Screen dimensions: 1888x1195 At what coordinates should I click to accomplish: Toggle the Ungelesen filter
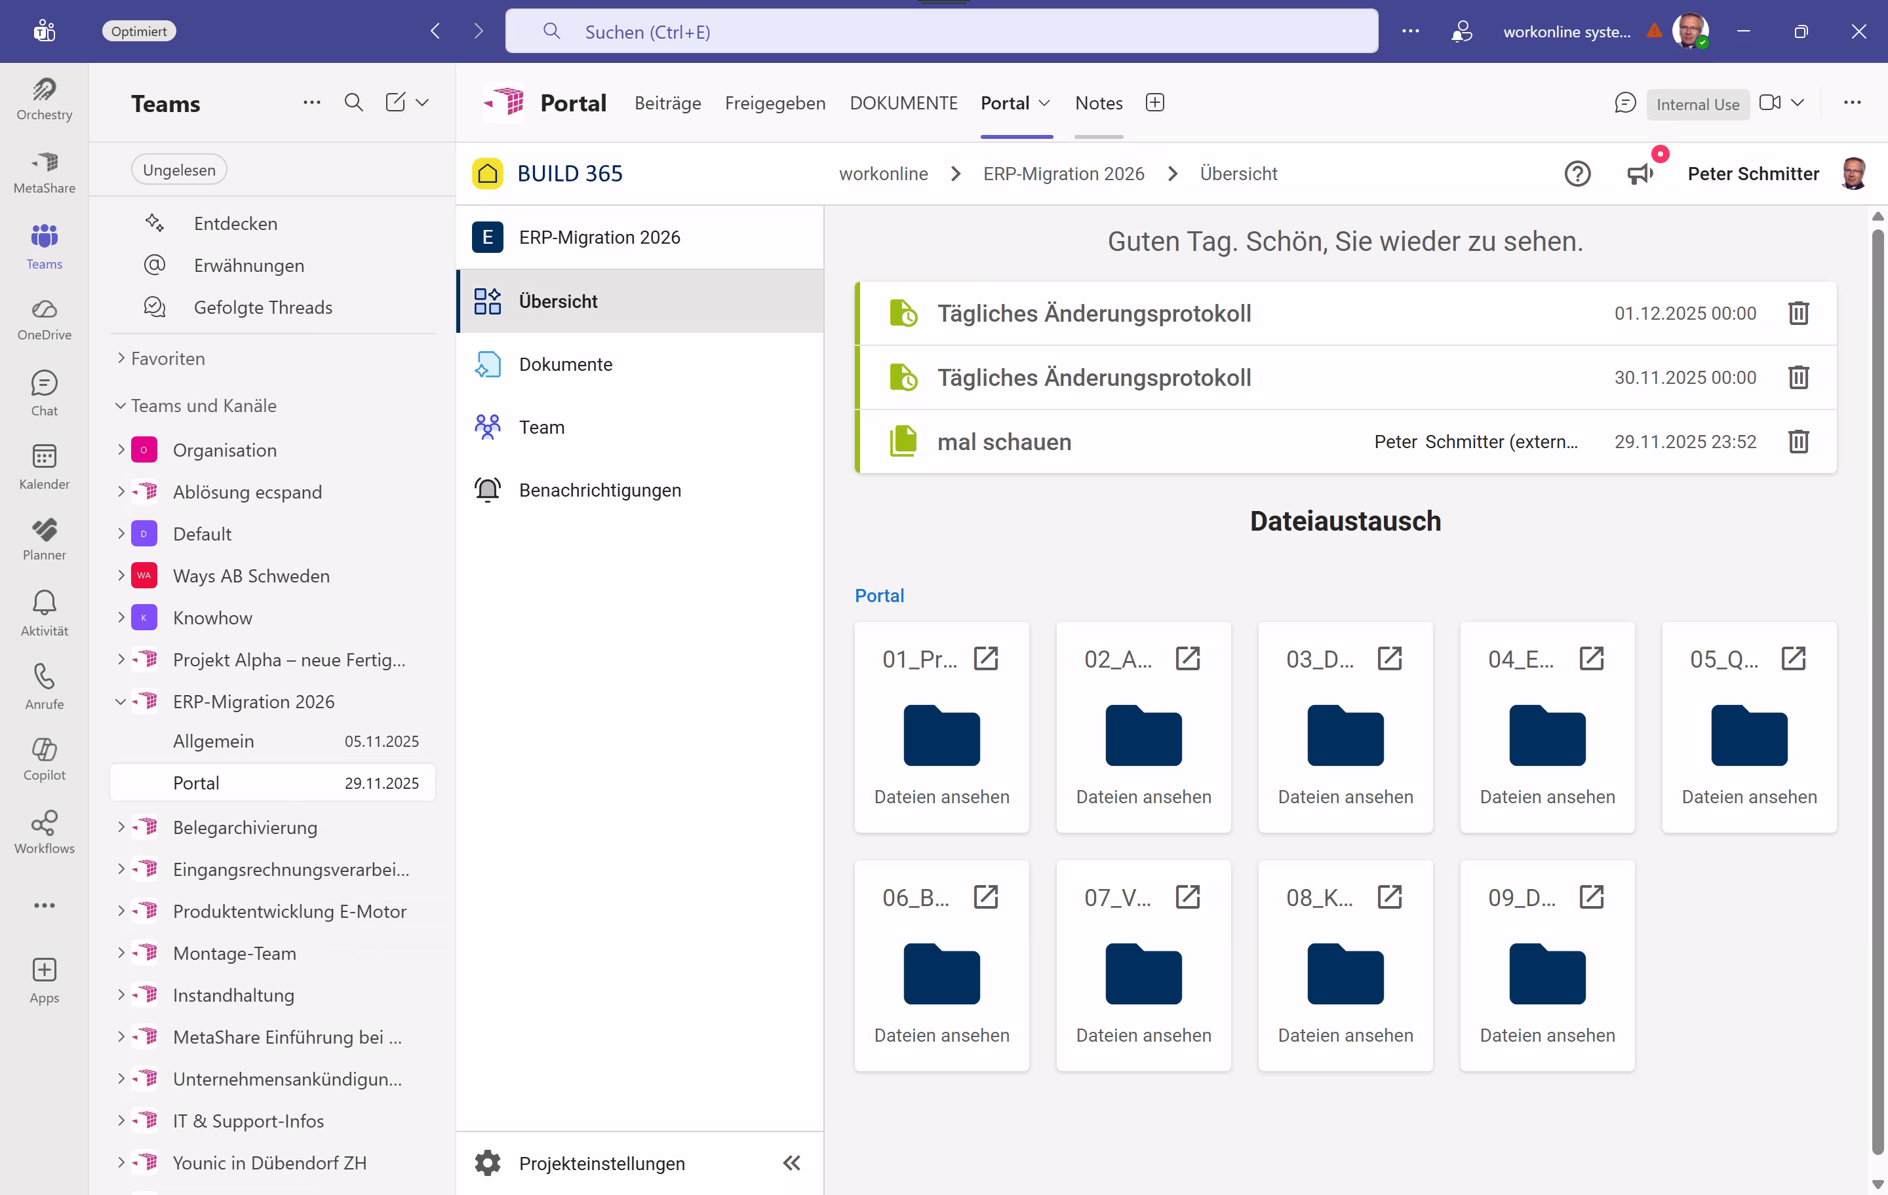(x=179, y=170)
